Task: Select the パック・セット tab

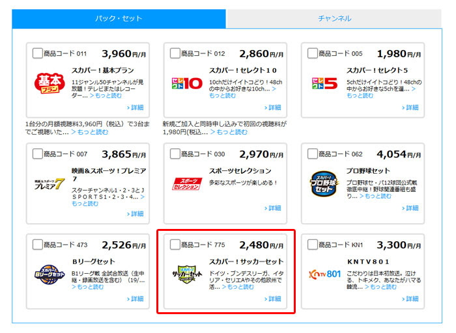Action: tap(119, 19)
